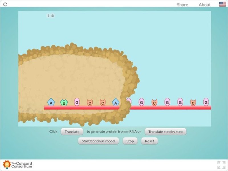Viewport: 228px width, 171px height.
Task: Open the About page
Action: [204, 5]
